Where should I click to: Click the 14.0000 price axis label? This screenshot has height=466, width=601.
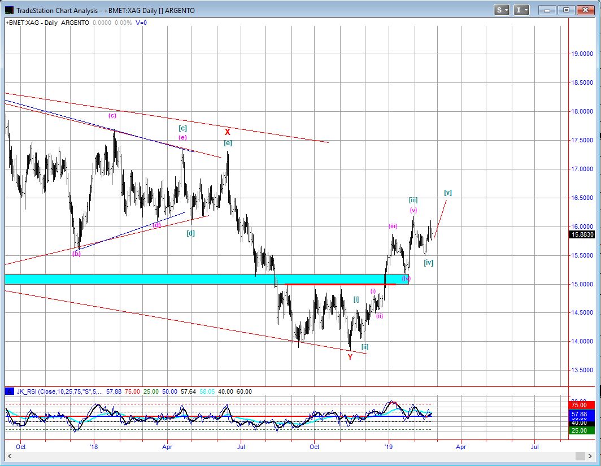click(582, 342)
